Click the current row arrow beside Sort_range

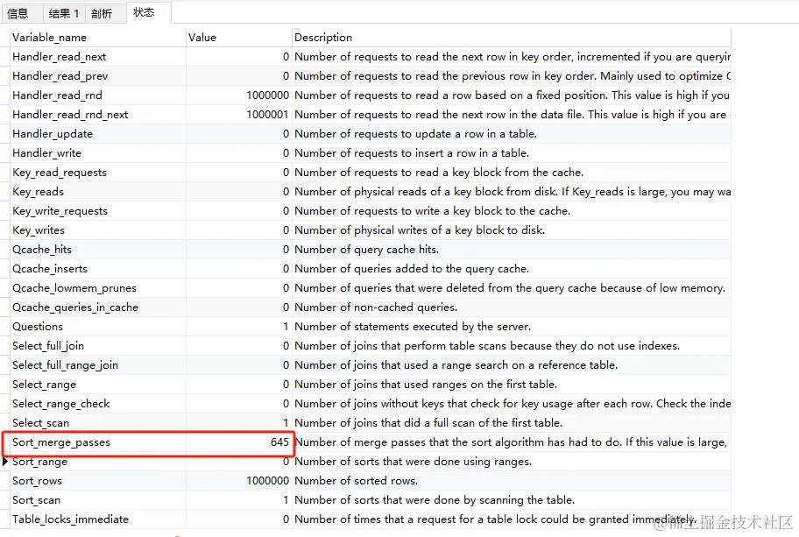click(x=4, y=462)
